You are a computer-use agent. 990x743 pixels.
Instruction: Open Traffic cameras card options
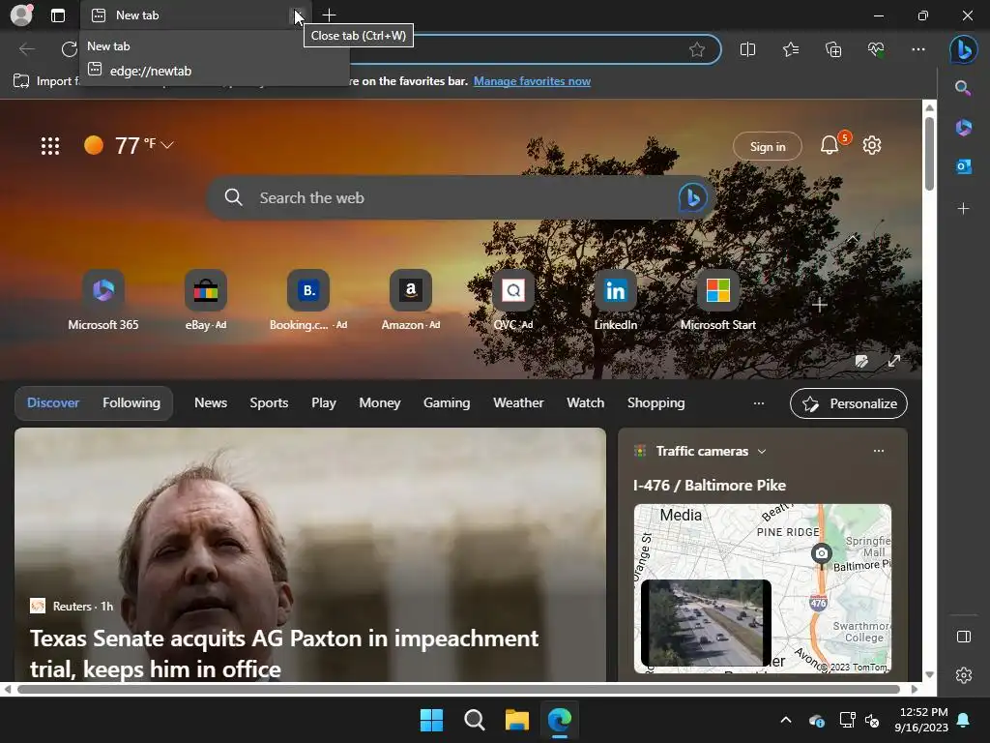point(878,451)
